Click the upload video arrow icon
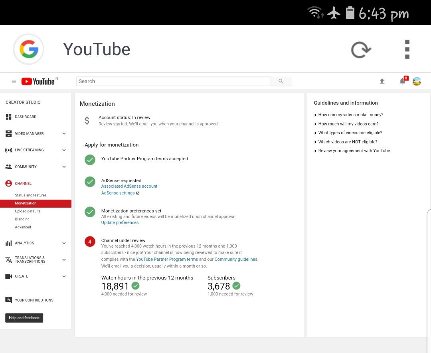This screenshot has height=353, width=431. click(382, 81)
